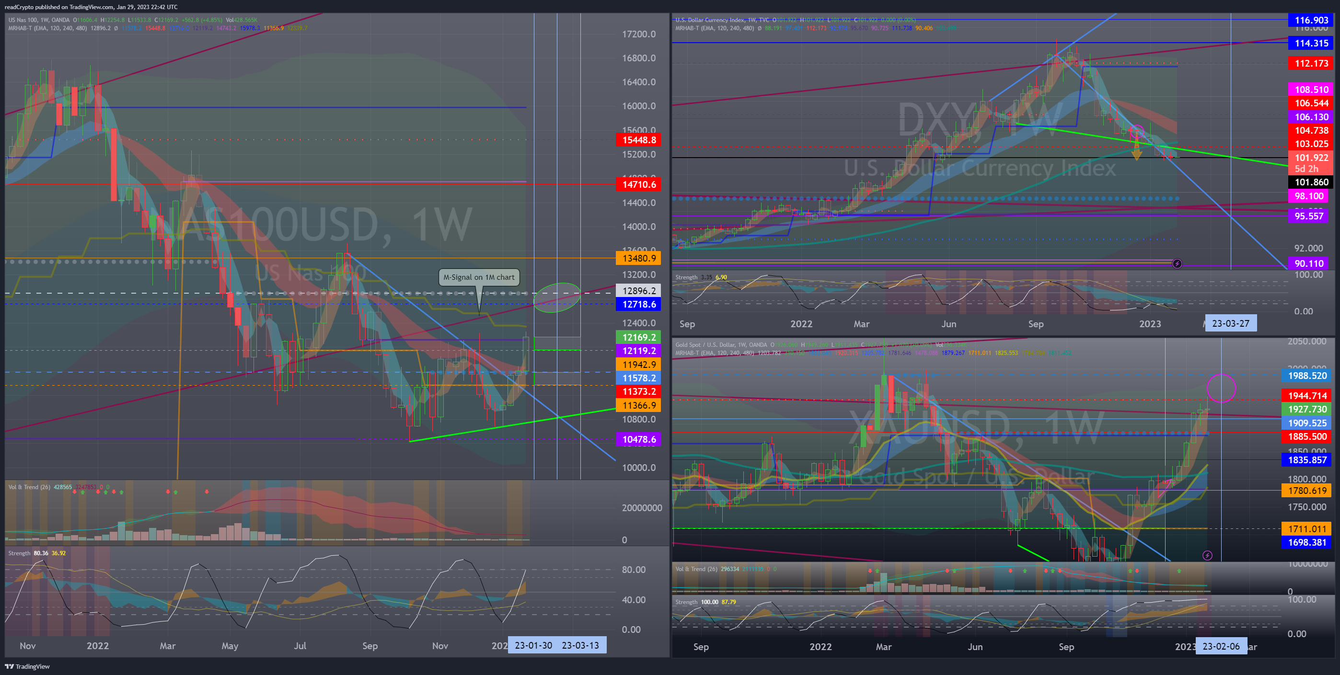
Task: Click purple 10478.6 label on the NAS100 price axis
Action: click(x=638, y=439)
